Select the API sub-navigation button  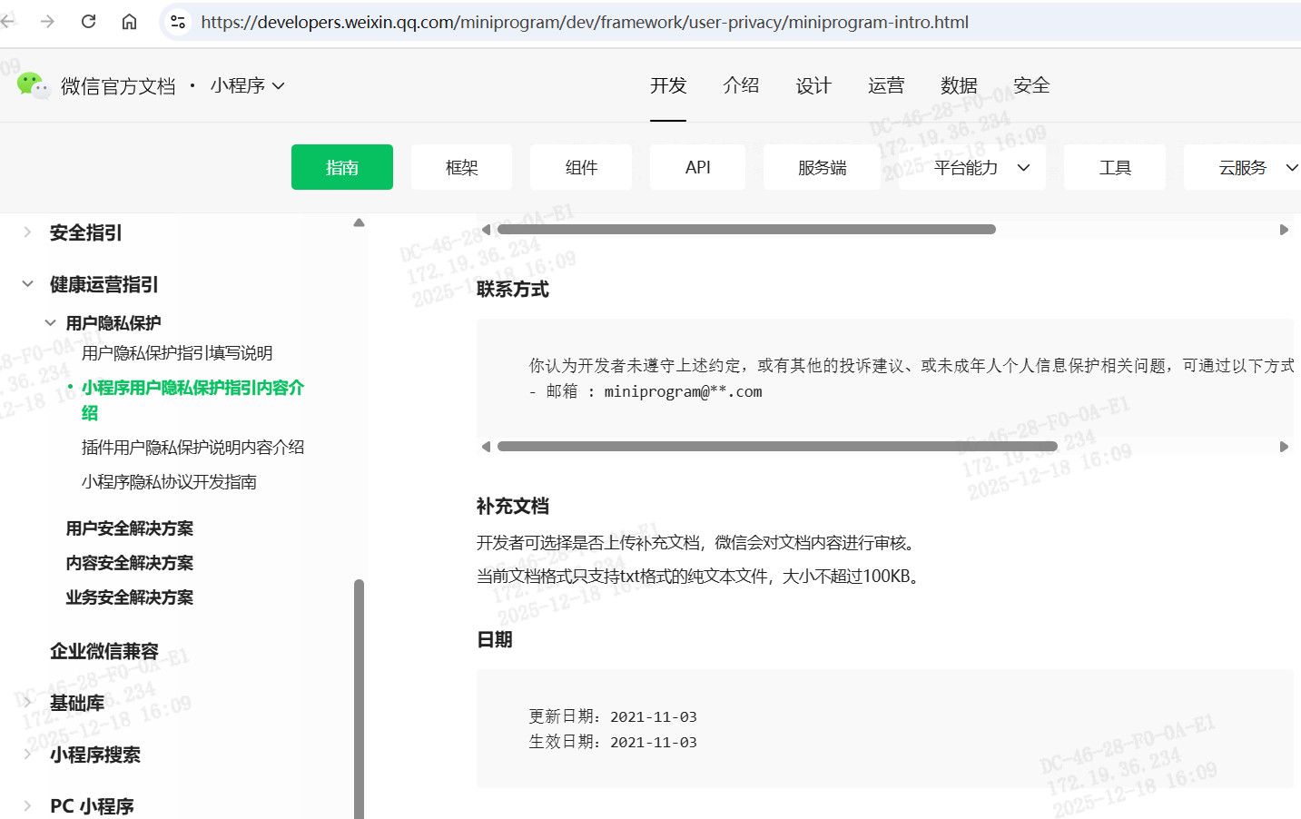point(697,167)
